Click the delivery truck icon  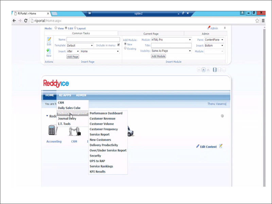click(130, 131)
